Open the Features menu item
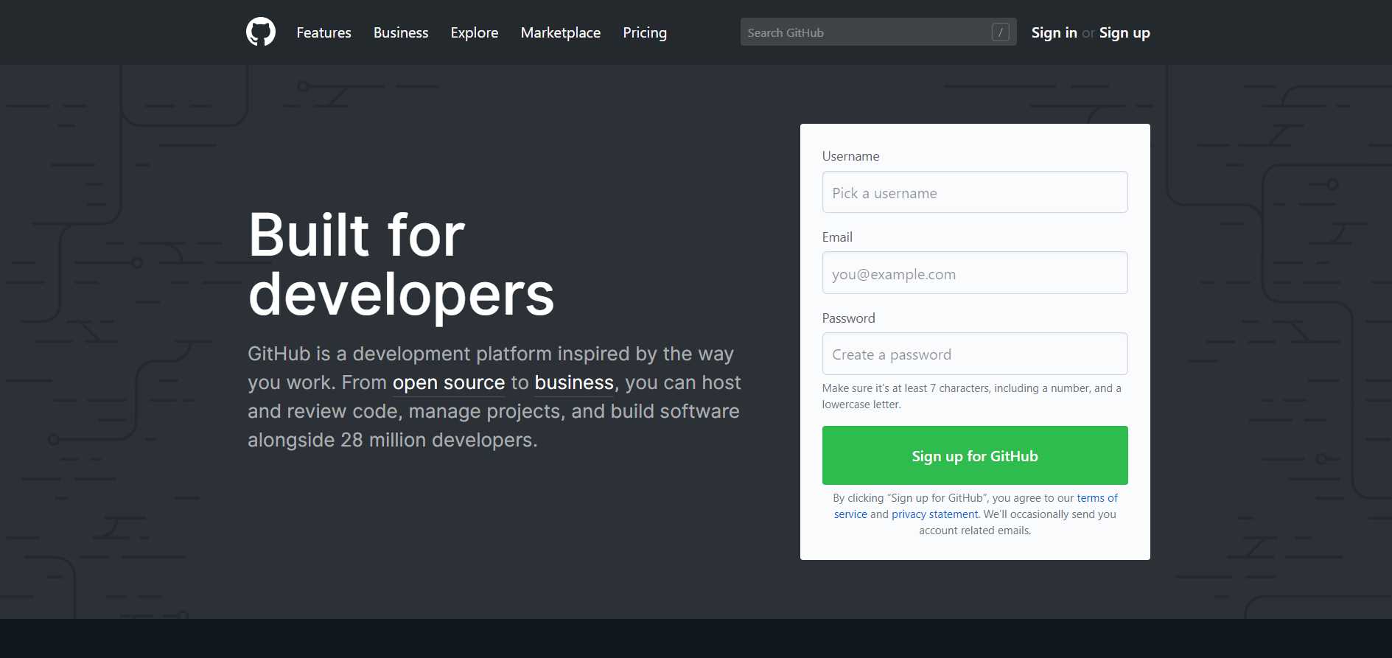The width and height of the screenshot is (1392, 658). pyautogui.click(x=323, y=32)
